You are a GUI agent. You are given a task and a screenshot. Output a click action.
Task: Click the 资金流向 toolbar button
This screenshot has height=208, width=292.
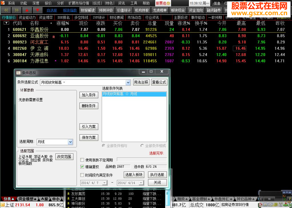coord(196,10)
